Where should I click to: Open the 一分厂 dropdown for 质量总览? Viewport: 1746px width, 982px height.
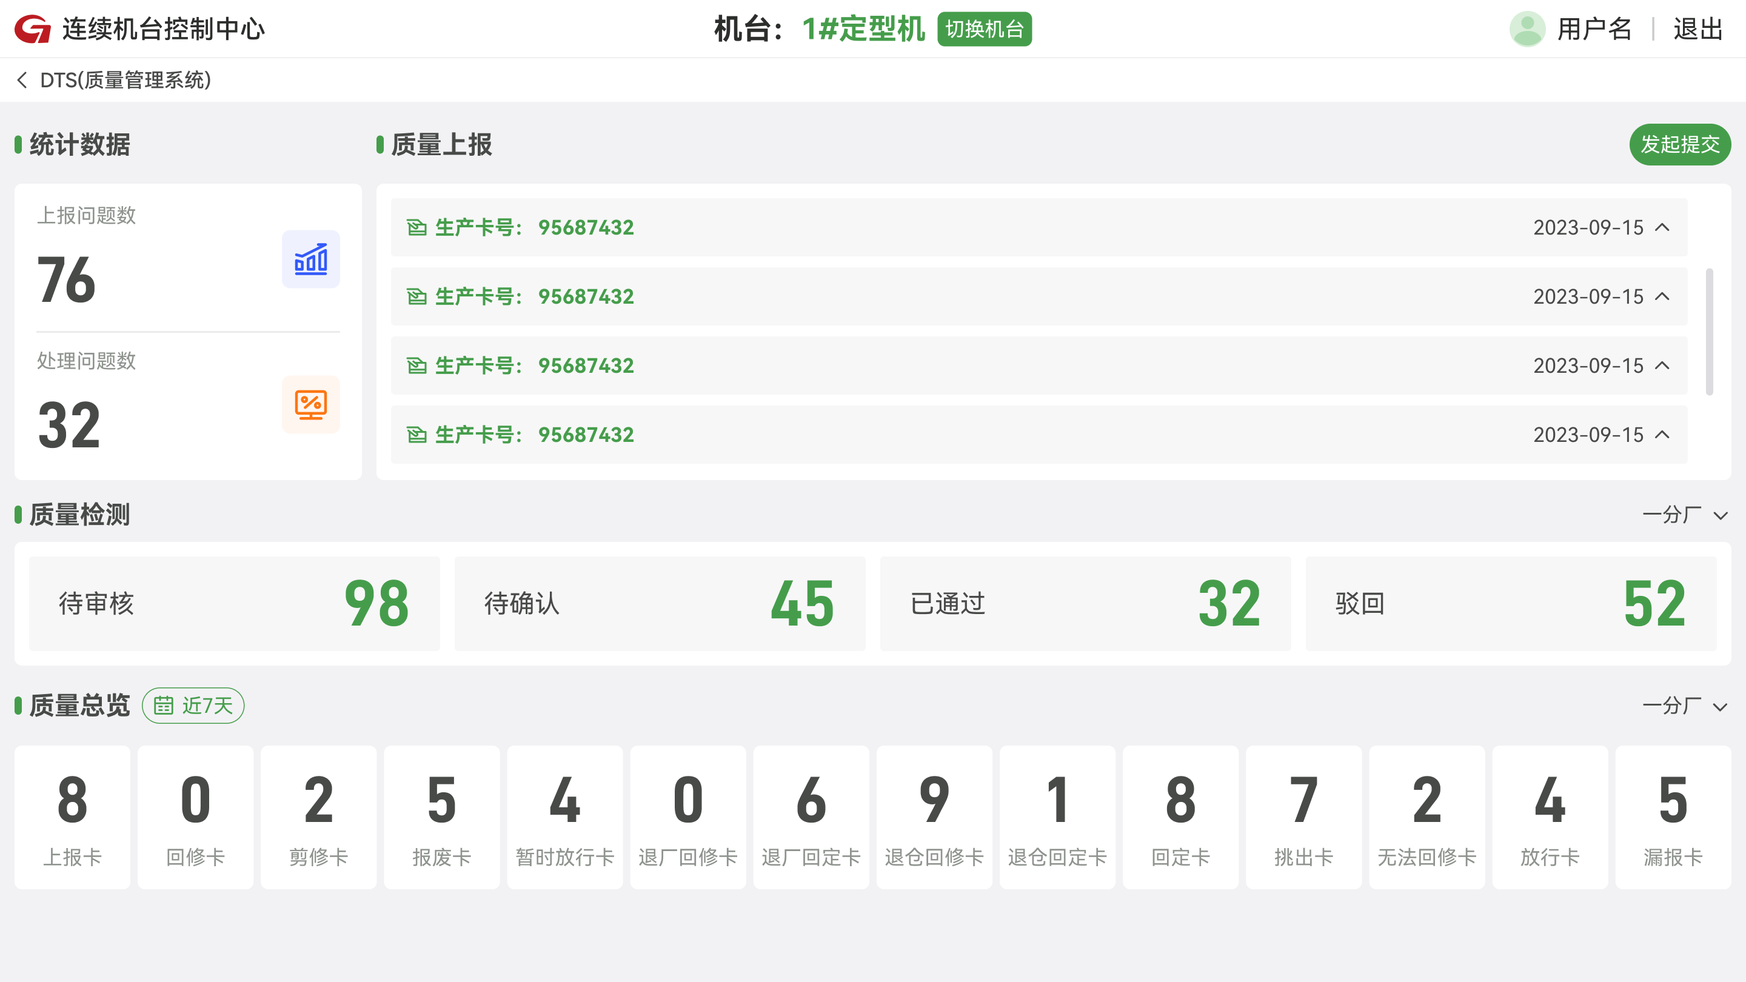(x=1685, y=706)
